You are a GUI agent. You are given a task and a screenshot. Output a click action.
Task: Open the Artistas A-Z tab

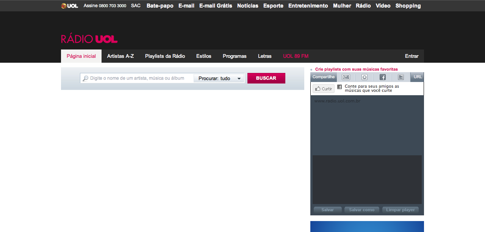pyautogui.click(x=120, y=56)
